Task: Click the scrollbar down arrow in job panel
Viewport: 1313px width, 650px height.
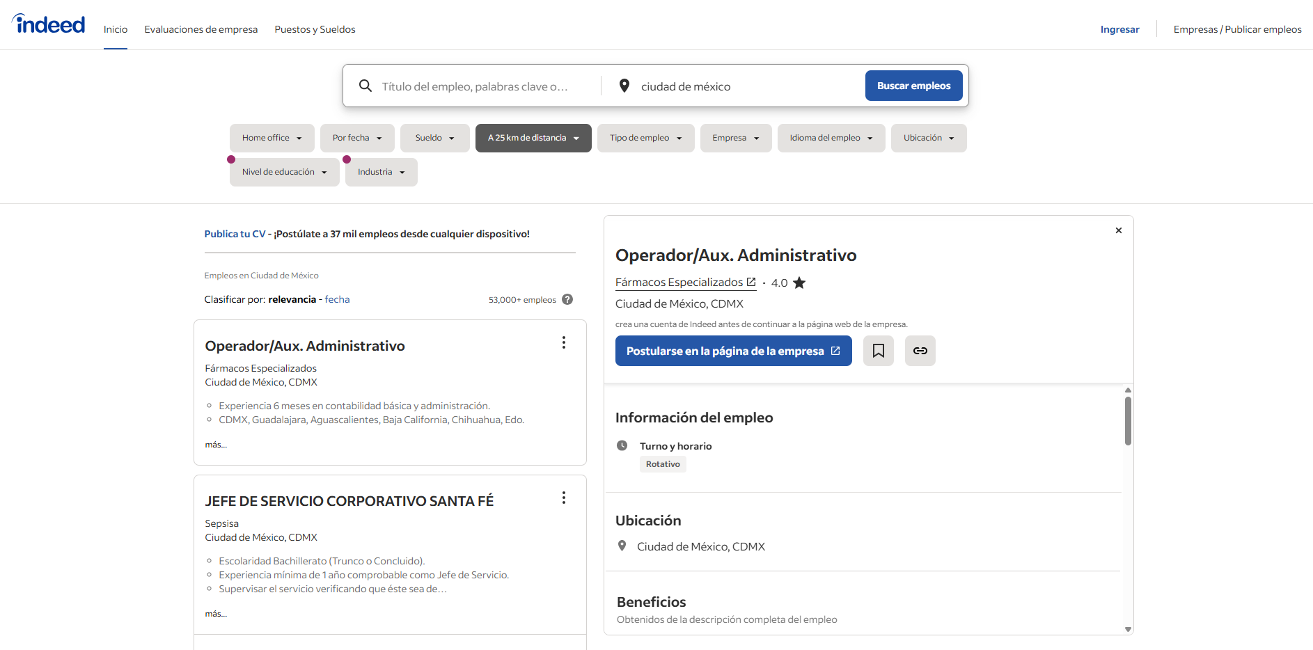Action: tap(1128, 629)
